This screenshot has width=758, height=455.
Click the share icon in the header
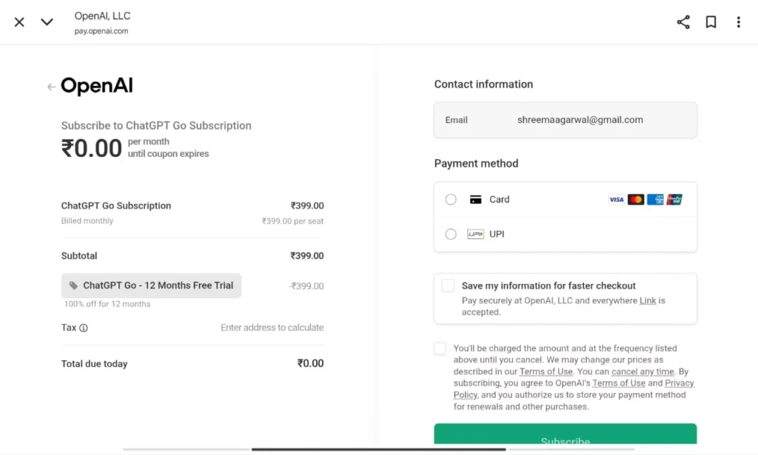[682, 21]
